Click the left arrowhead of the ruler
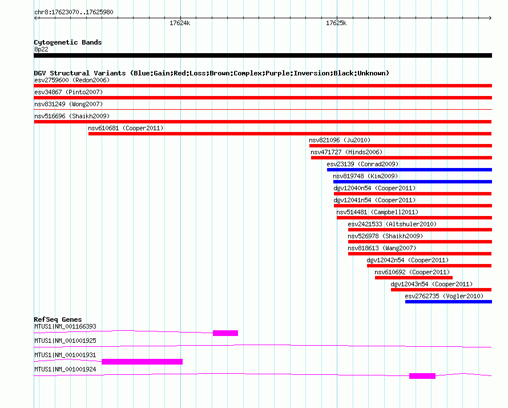 pyautogui.click(x=35, y=18)
